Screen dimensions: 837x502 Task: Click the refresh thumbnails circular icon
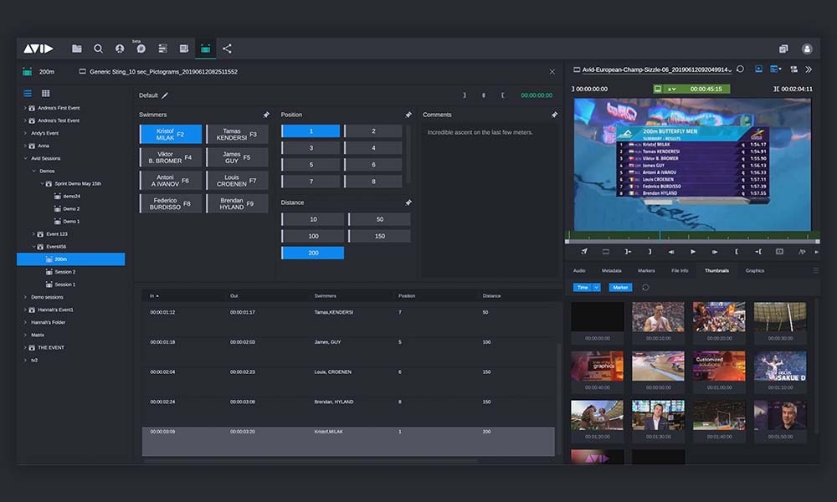click(645, 288)
